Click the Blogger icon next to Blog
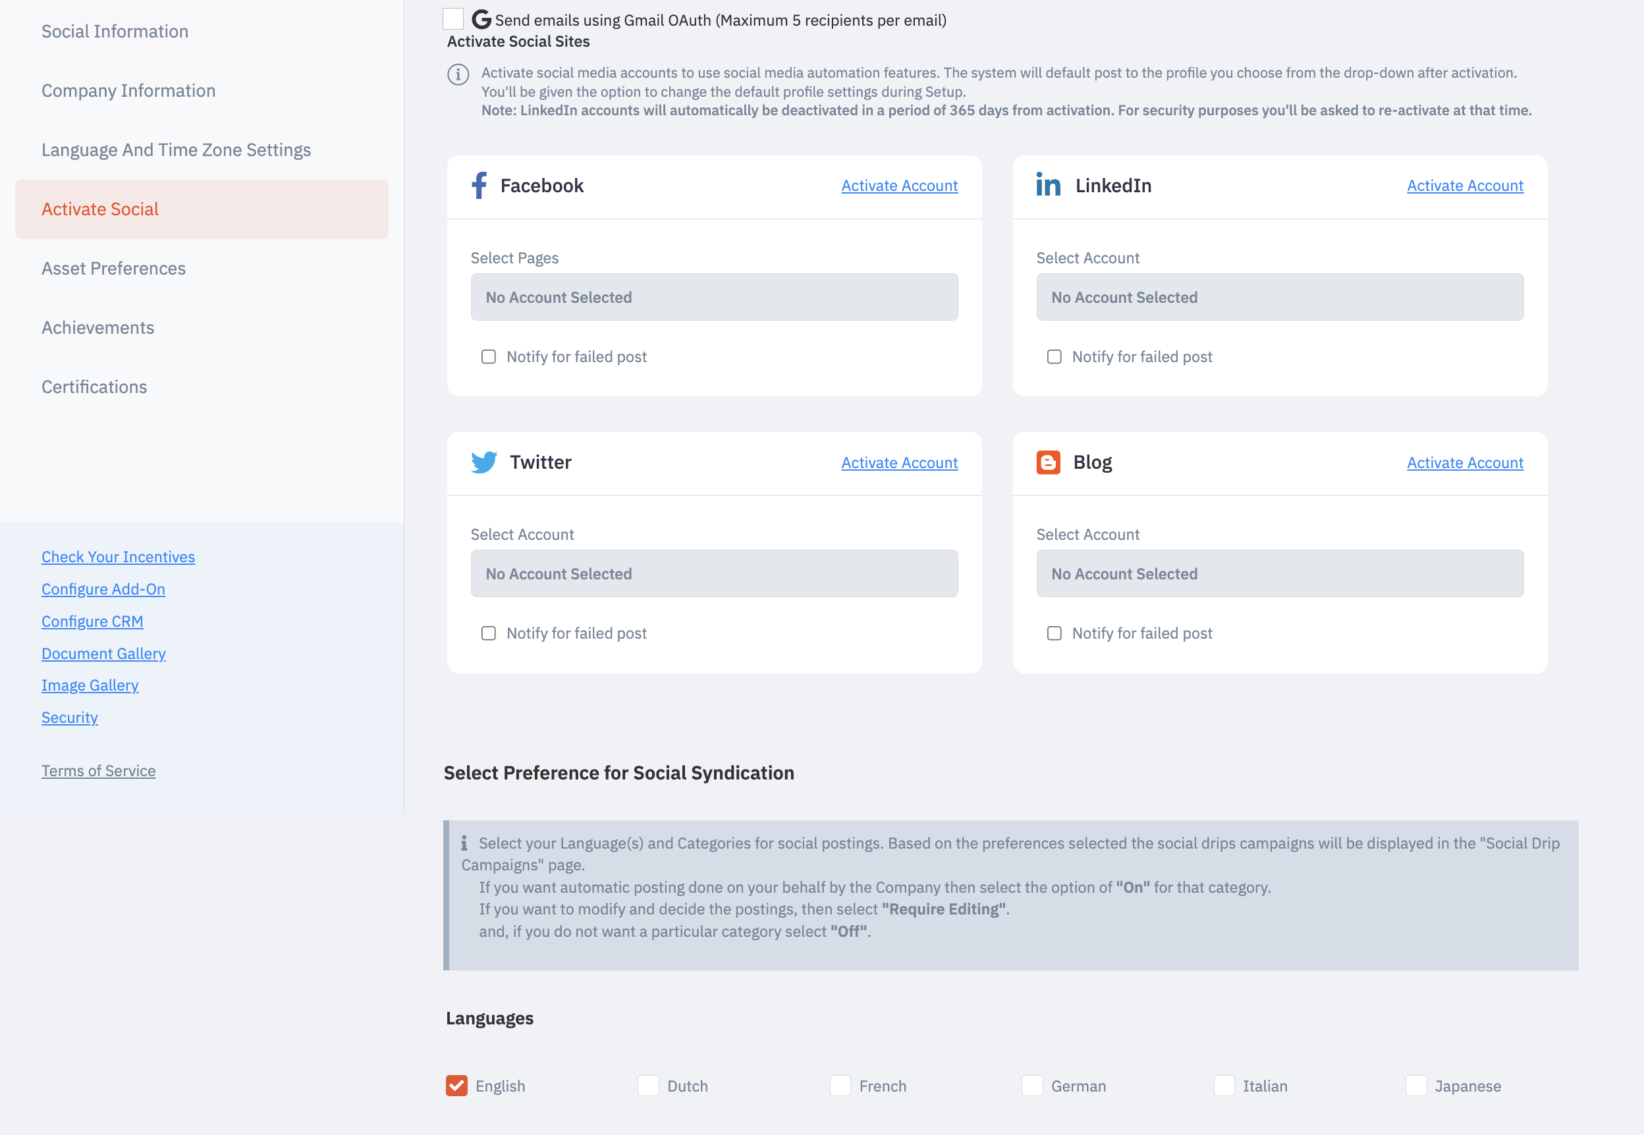The width and height of the screenshot is (1644, 1135). coord(1048,462)
